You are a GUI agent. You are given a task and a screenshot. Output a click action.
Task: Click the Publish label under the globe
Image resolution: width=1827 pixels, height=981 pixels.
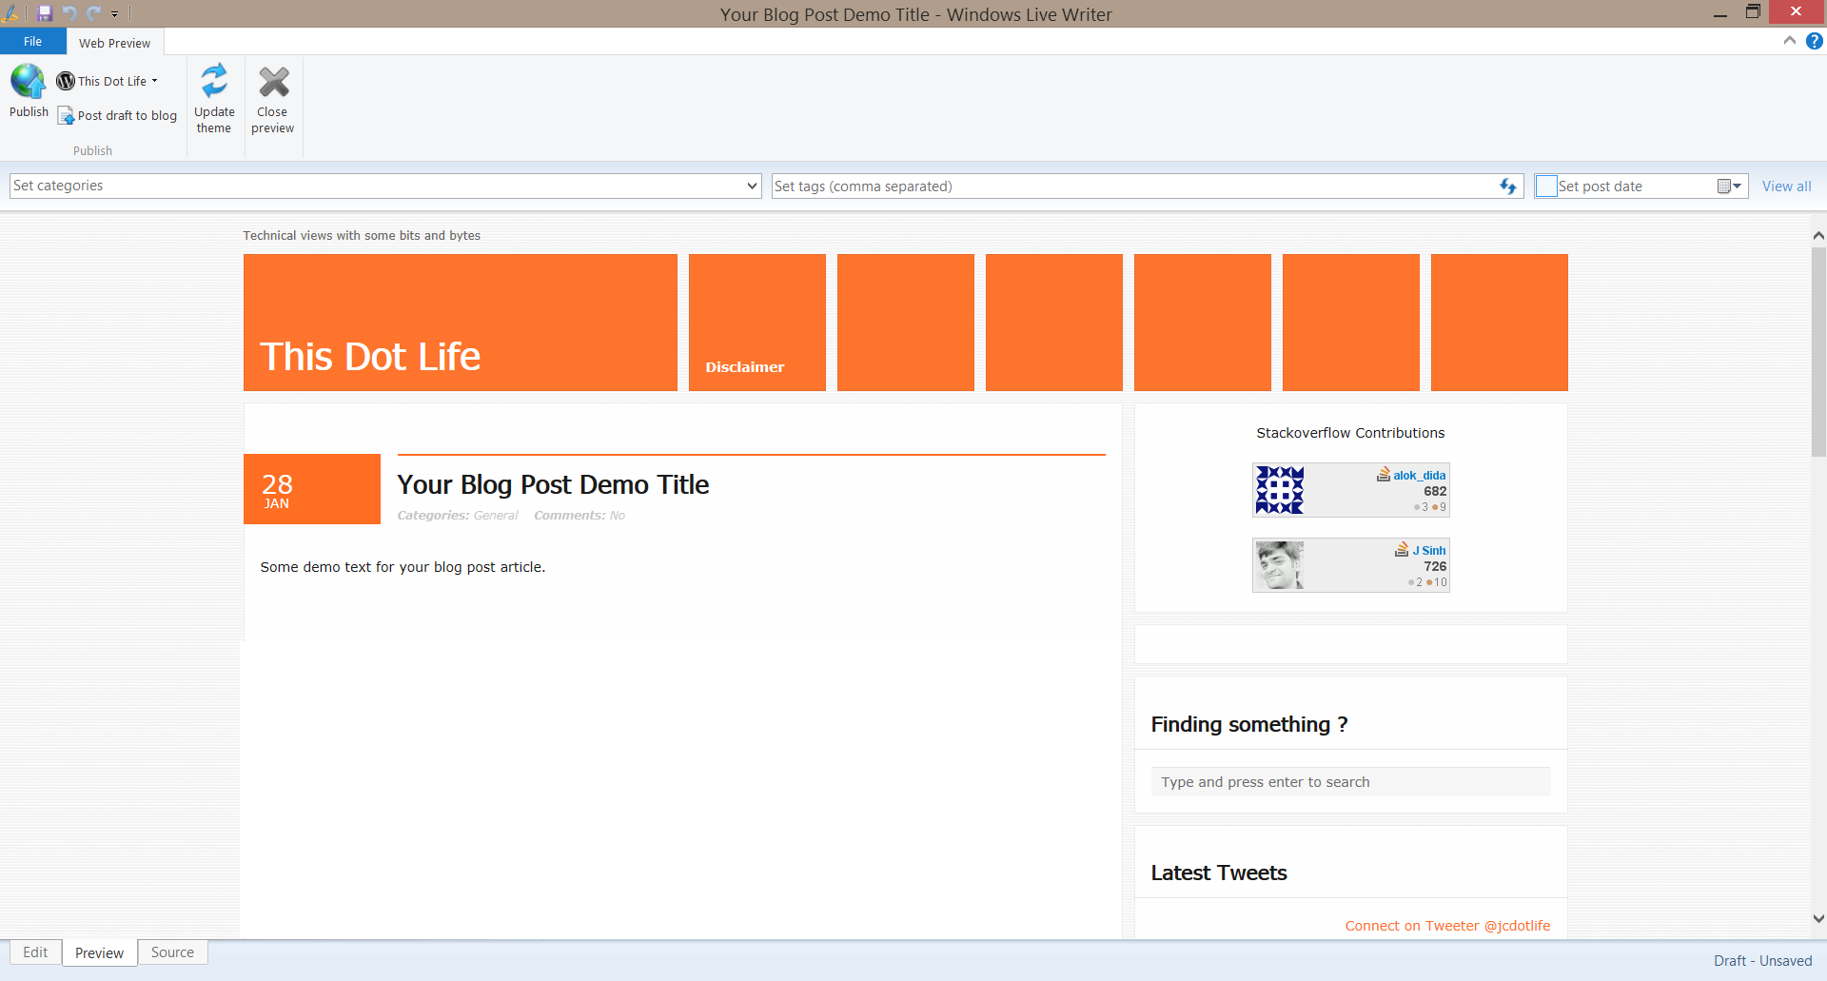29,112
